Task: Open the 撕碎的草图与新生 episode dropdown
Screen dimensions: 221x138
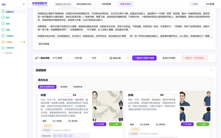Action: (x=85, y=4)
